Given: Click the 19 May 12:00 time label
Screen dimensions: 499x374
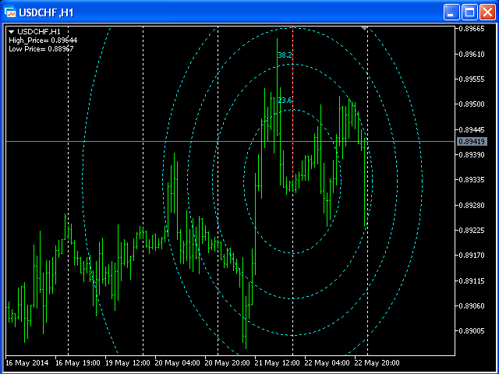Looking at the screenshot, I should point(128,363).
